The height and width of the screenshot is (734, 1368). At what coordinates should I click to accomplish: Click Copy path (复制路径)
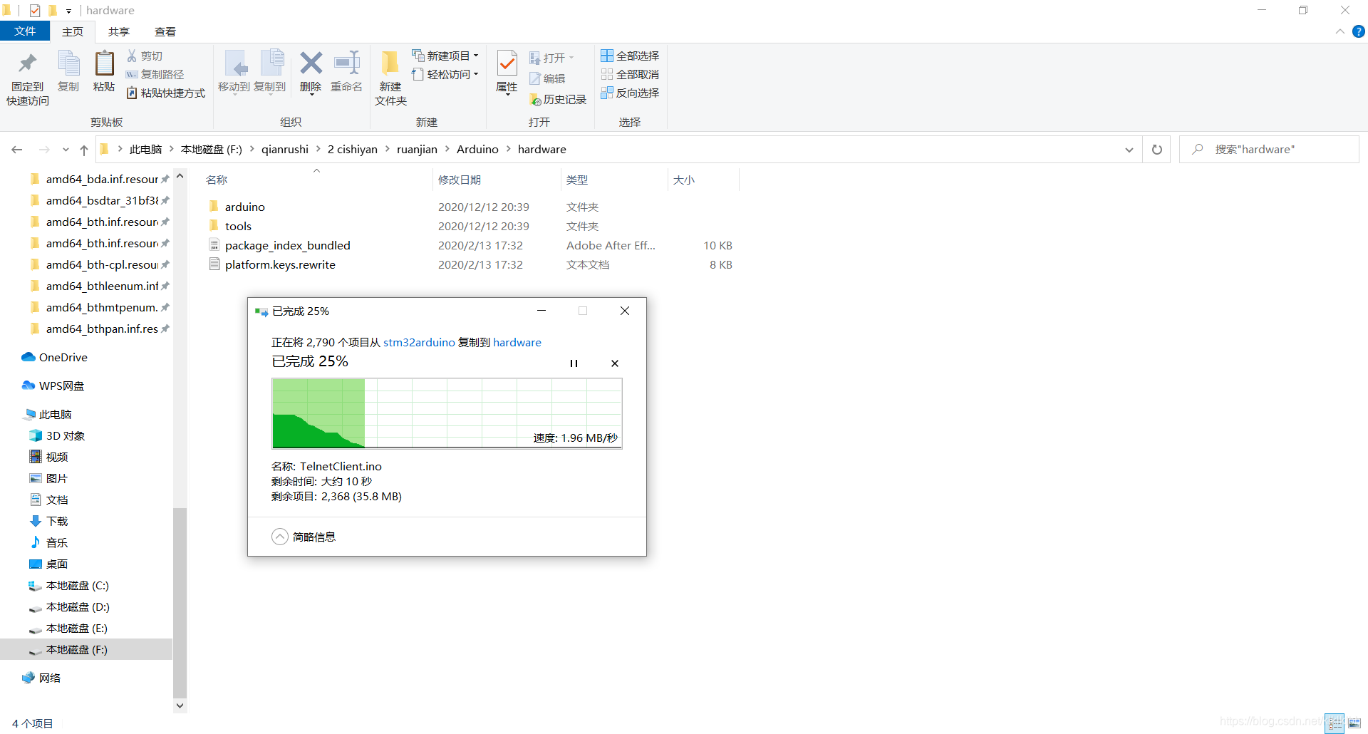click(x=155, y=74)
